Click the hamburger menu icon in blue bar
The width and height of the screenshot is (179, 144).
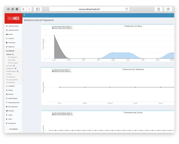coord(24,15)
